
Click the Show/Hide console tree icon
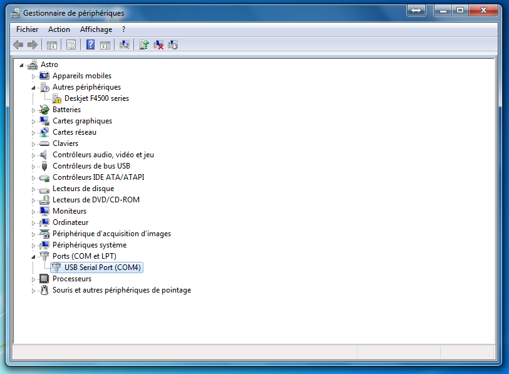tap(52, 44)
